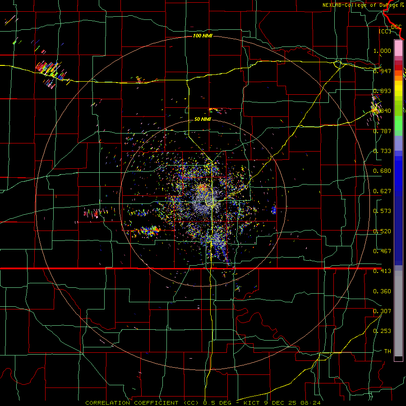406x406 pixels.
Task: Click the 1.000 legend value
Action: pyautogui.click(x=382, y=51)
